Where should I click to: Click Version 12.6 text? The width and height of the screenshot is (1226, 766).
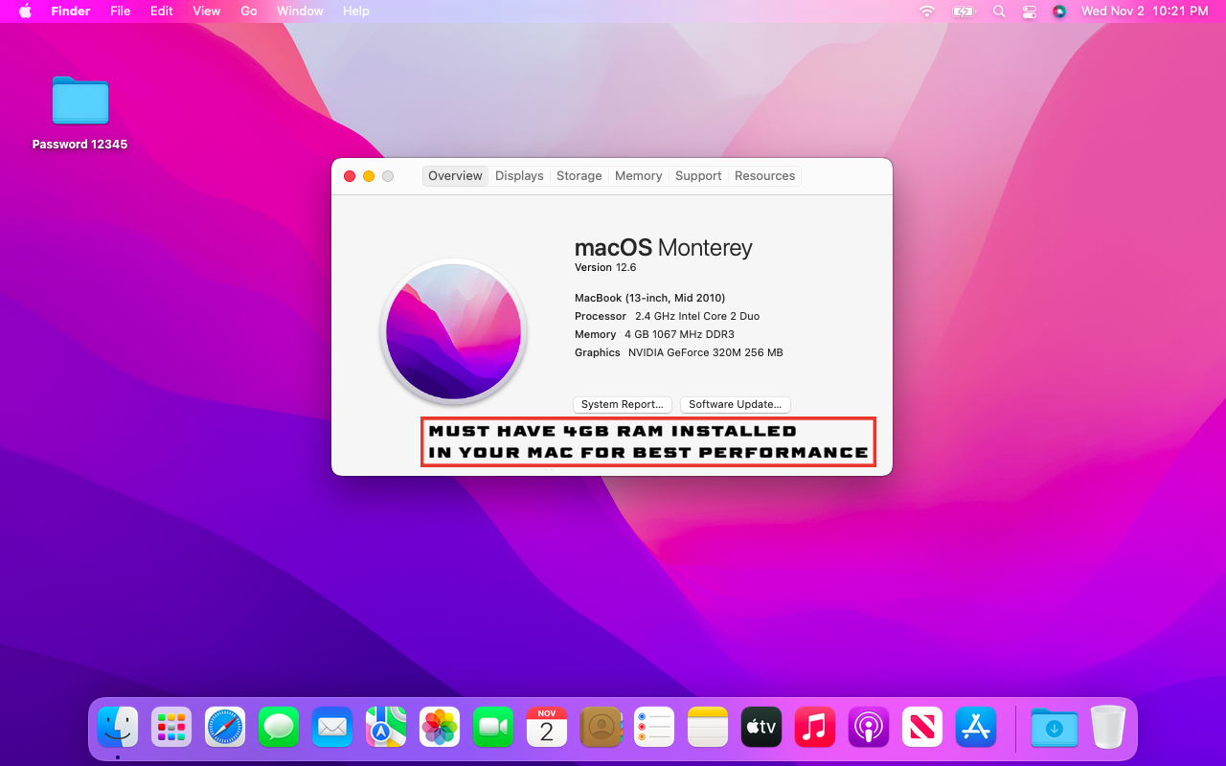tap(605, 268)
